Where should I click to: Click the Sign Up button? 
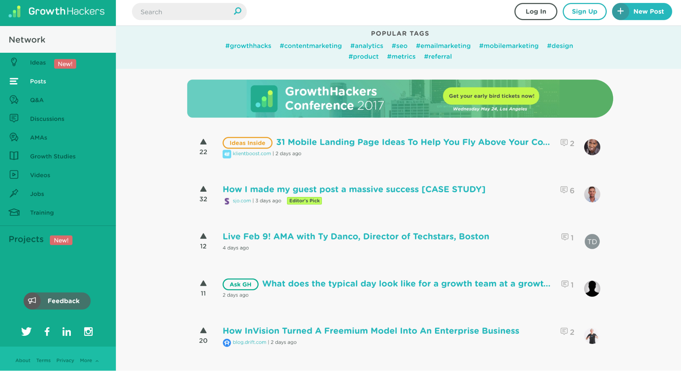(x=584, y=12)
